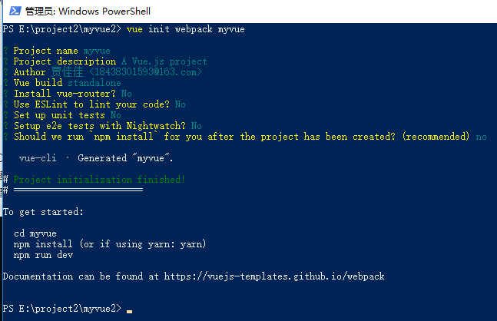This screenshot has width=497, height=321.
Task: Click the 'vue init webpack myvue' command text
Action: [x=185, y=29]
